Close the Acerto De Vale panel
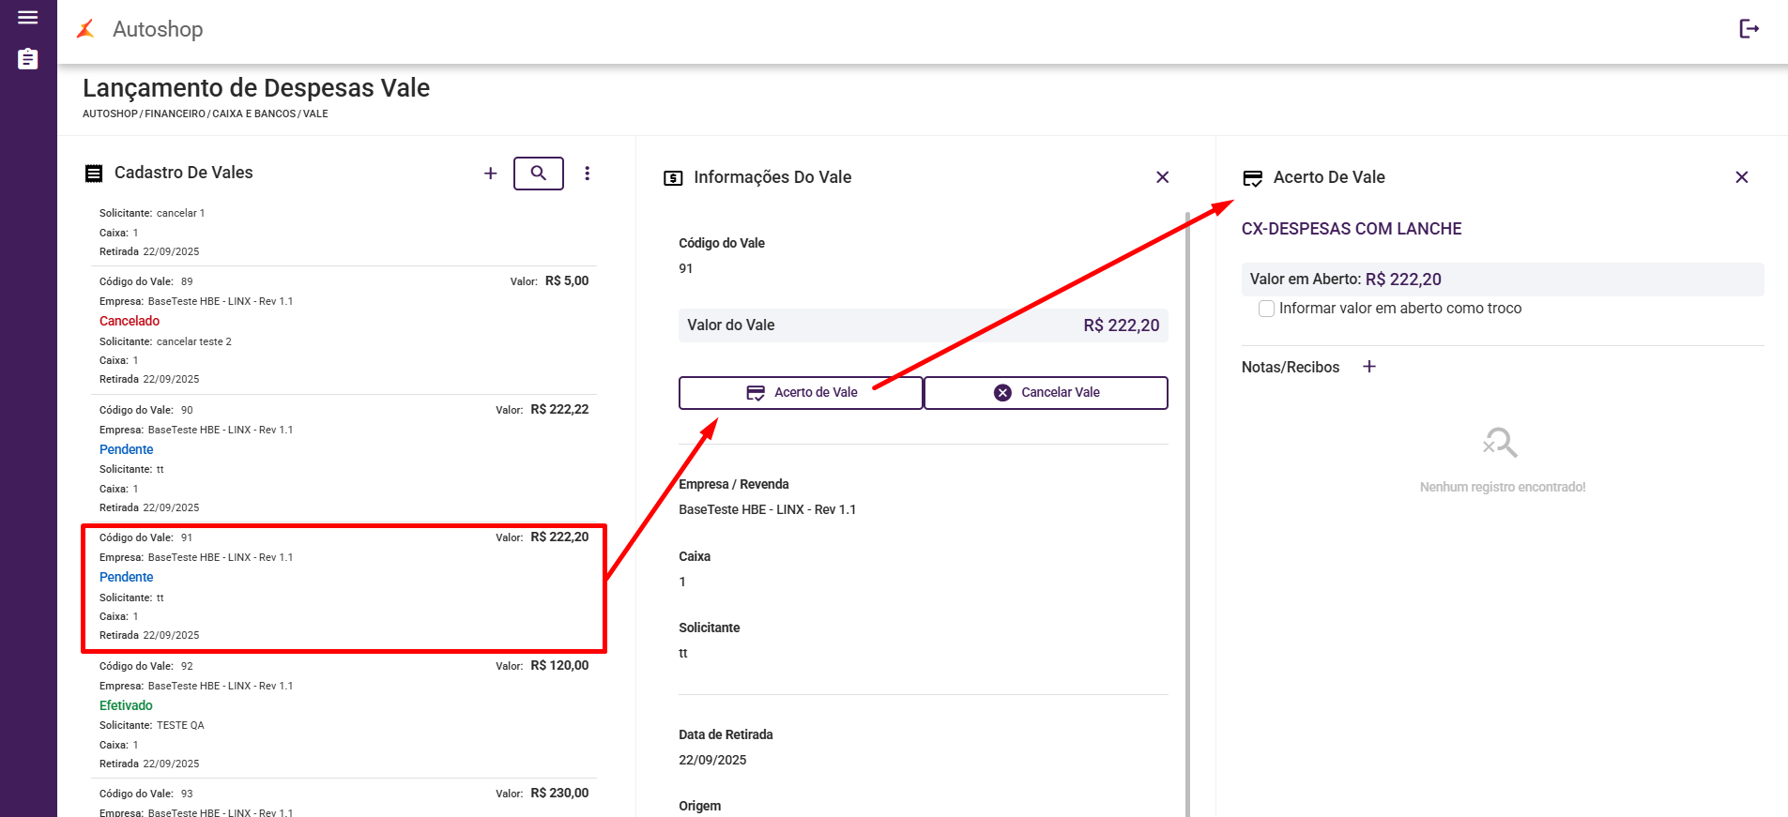The image size is (1788, 817). click(1741, 177)
